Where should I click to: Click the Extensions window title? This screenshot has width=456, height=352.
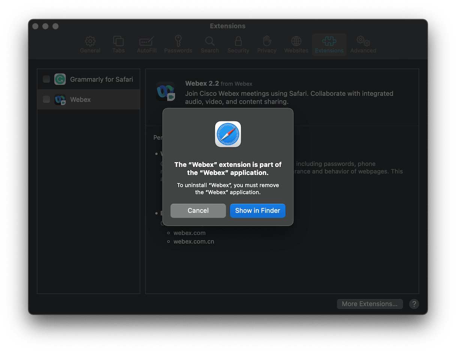tap(228, 26)
